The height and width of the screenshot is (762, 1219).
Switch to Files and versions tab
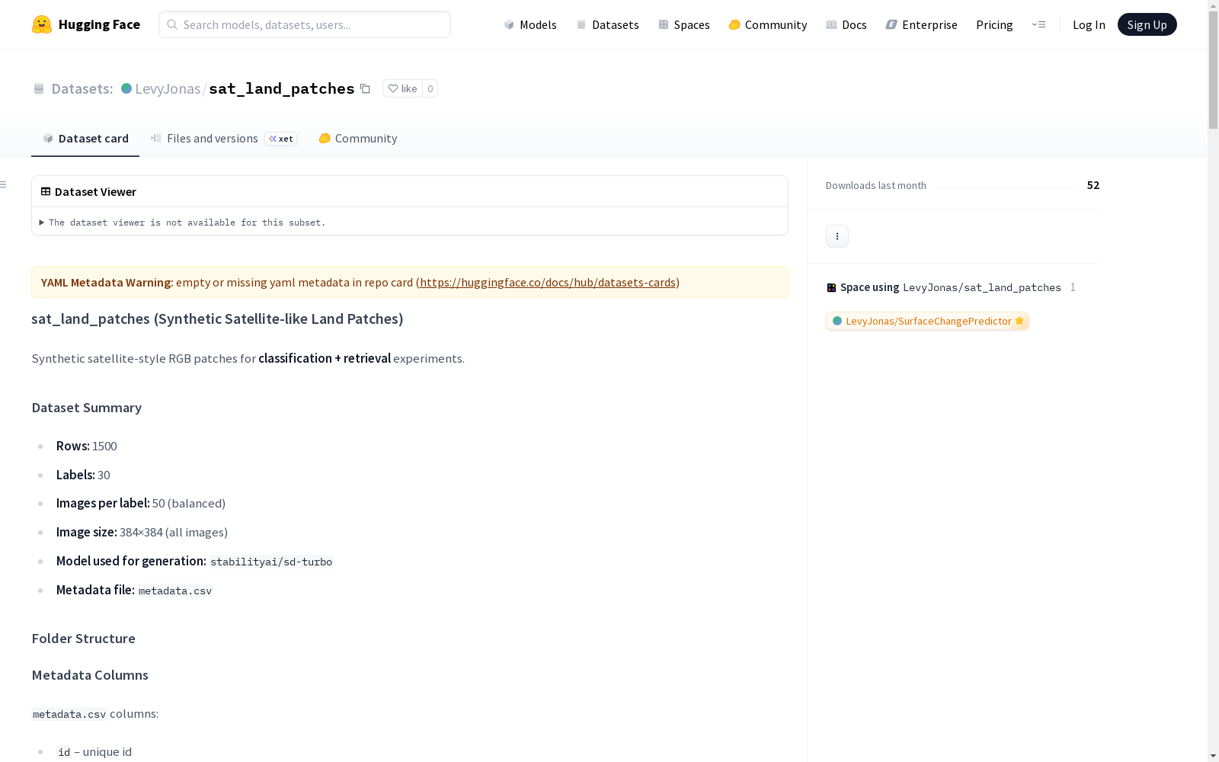(x=223, y=138)
